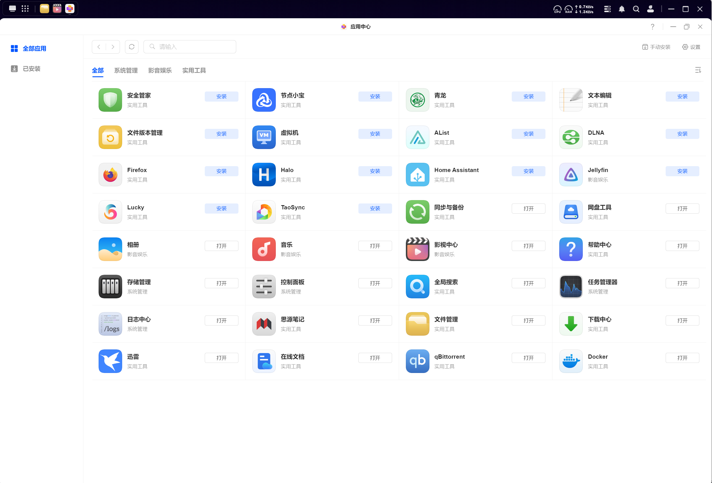Click the Jellyfin app icon

click(x=570, y=175)
